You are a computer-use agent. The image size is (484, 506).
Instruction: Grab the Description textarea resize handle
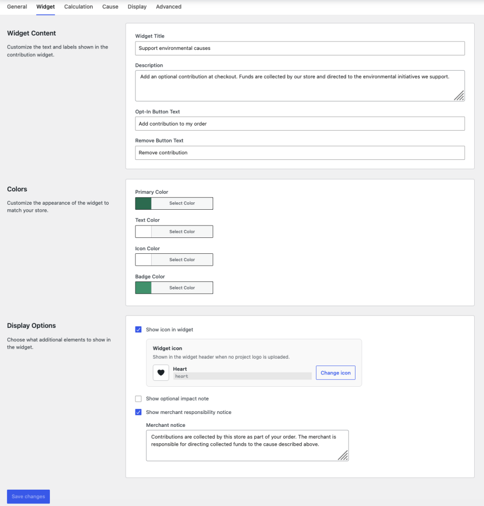click(x=459, y=96)
